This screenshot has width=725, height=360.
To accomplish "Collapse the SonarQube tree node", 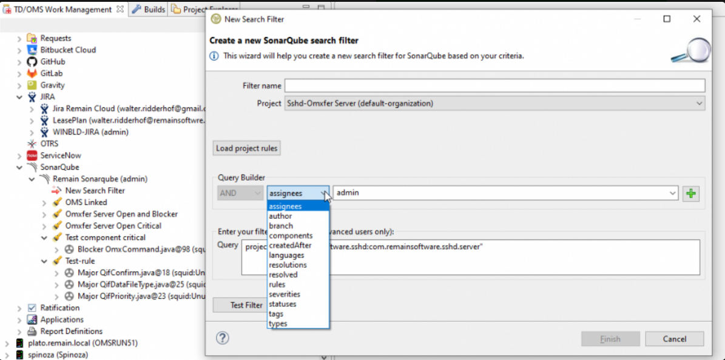I will (x=19, y=167).
